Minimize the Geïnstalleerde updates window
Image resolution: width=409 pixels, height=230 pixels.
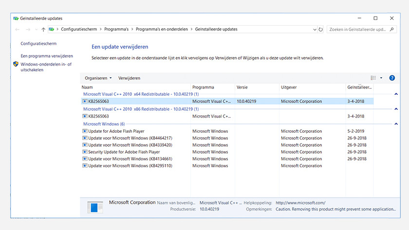pyautogui.click(x=359, y=18)
